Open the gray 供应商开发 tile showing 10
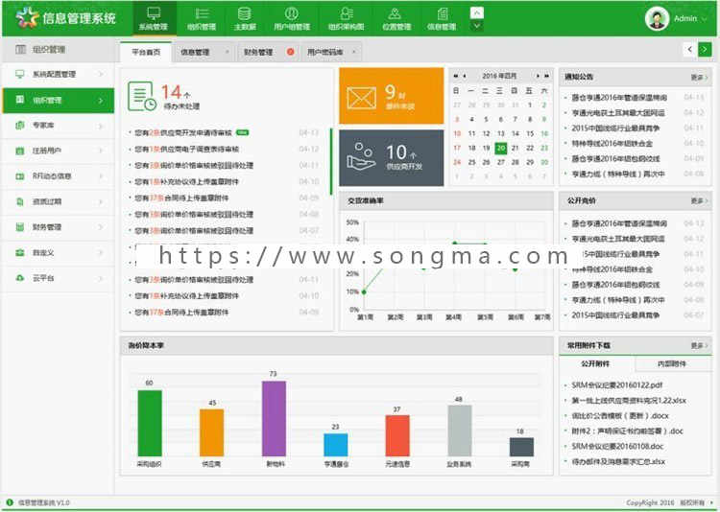Screen dimensions: 720x512 (x=392, y=158)
